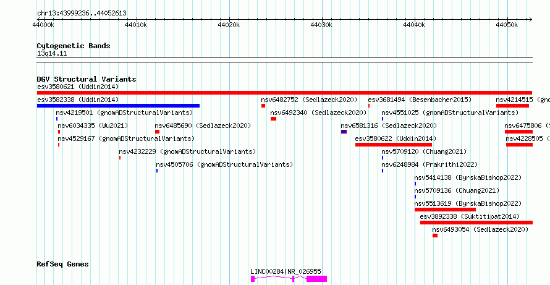Image resolution: width=550 pixels, height=285 pixels.
Task: Click the 44050k ruler tick label
Action: pos(507,25)
